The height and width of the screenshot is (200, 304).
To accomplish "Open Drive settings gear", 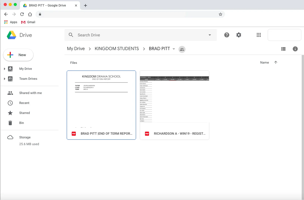I will (239, 35).
